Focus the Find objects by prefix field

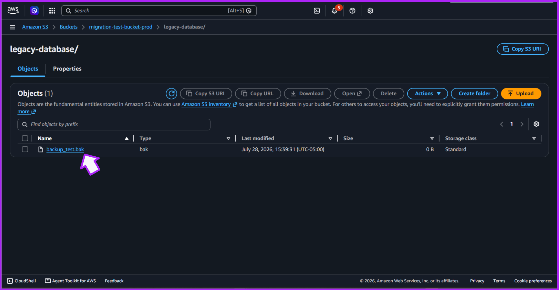tap(114, 125)
